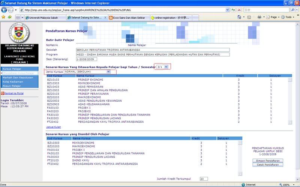Click the Simpan Pendaftaran button
Image resolution: width=300 pixels, height=187 pixels.
coord(267,160)
